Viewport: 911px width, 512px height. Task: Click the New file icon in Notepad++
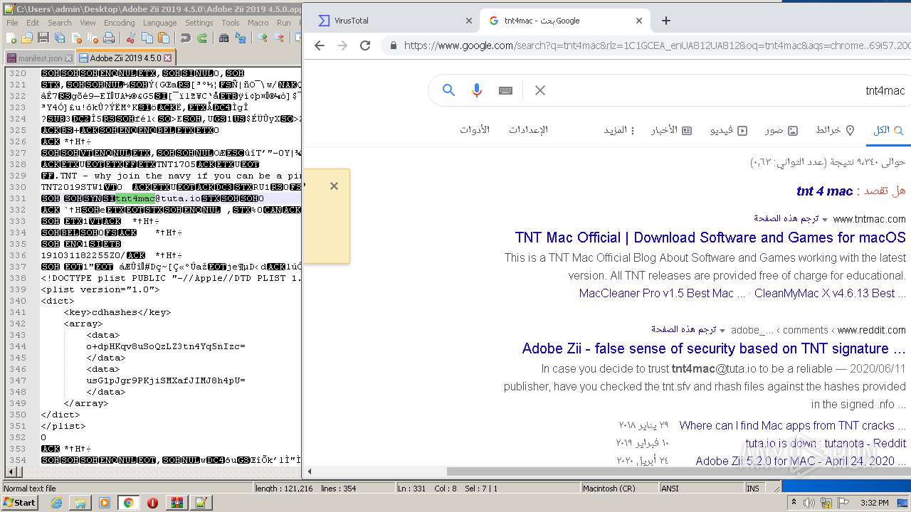tap(11, 38)
